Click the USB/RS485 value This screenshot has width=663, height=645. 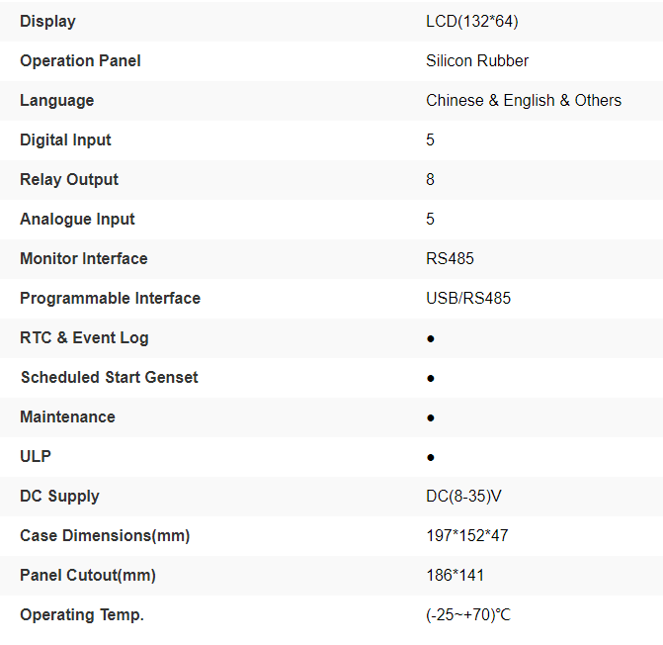point(468,298)
